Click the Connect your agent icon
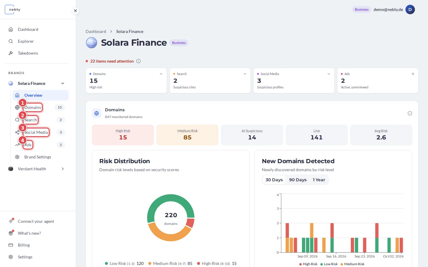This screenshot has height=267, width=428. click(11, 221)
